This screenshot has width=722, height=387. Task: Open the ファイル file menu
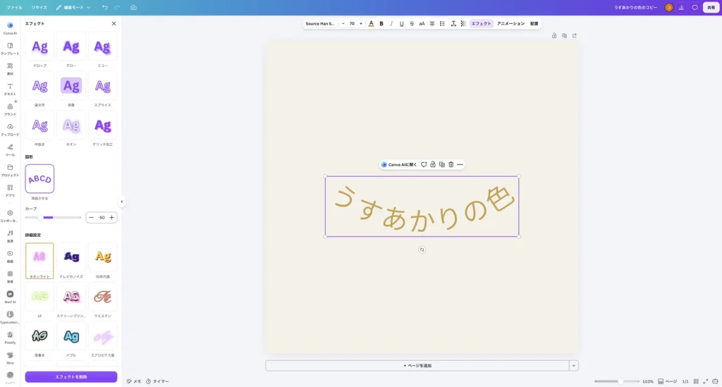click(14, 7)
